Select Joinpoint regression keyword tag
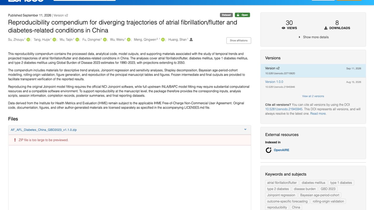The height and width of the screenshot is (210, 374). coord(281,195)
